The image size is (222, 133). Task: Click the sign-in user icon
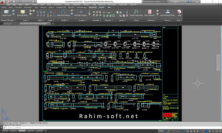tap(172, 1)
